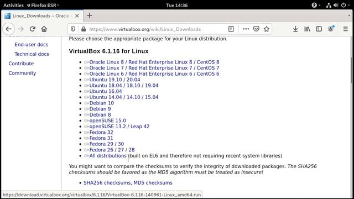Click the page vertical scrollbar thumb

(x=351, y=70)
